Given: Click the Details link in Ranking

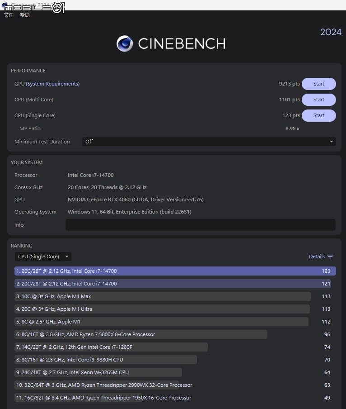Looking at the screenshot, I should click(317, 257).
